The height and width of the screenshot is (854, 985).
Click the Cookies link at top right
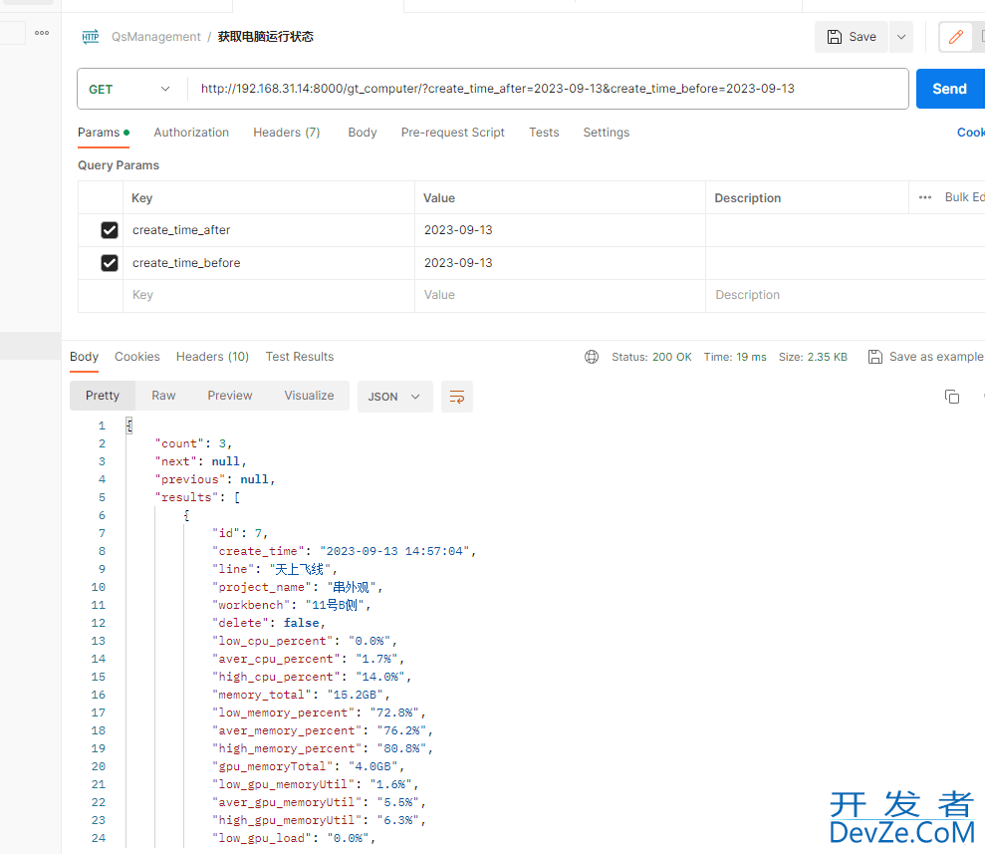click(970, 133)
